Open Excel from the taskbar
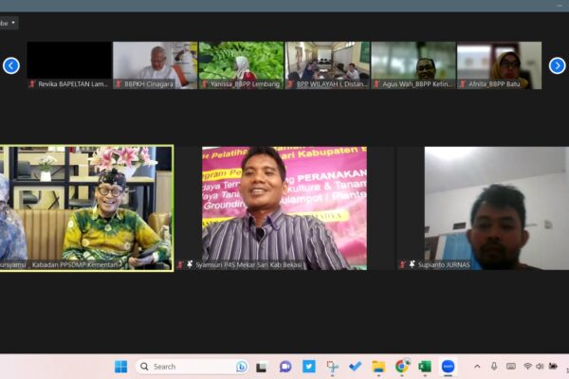 coord(425,367)
